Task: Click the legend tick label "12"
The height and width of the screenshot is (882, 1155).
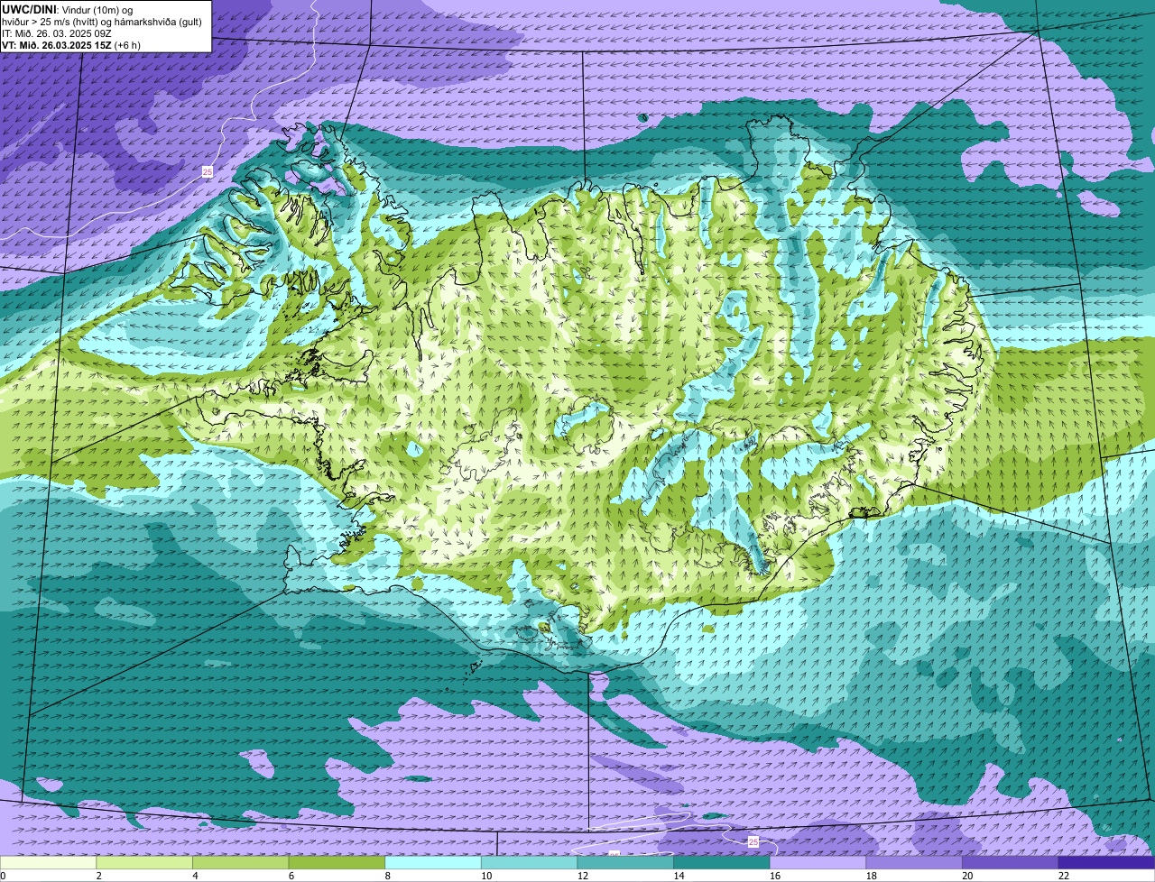Action: [583, 876]
